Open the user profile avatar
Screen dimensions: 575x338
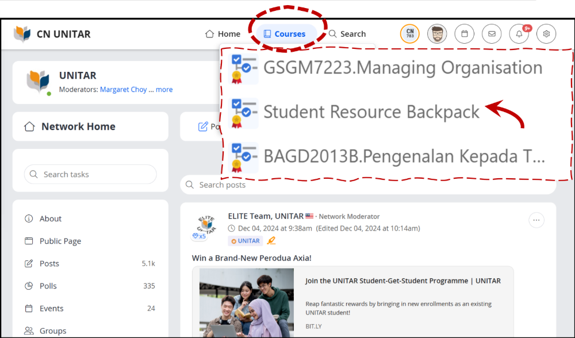(437, 34)
